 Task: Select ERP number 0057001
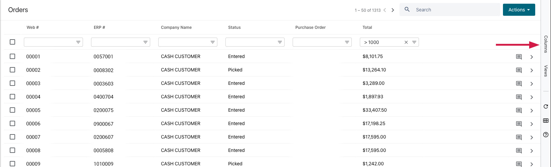tap(103, 57)
